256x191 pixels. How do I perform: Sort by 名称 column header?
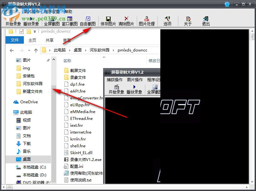[x=67, y=61]
